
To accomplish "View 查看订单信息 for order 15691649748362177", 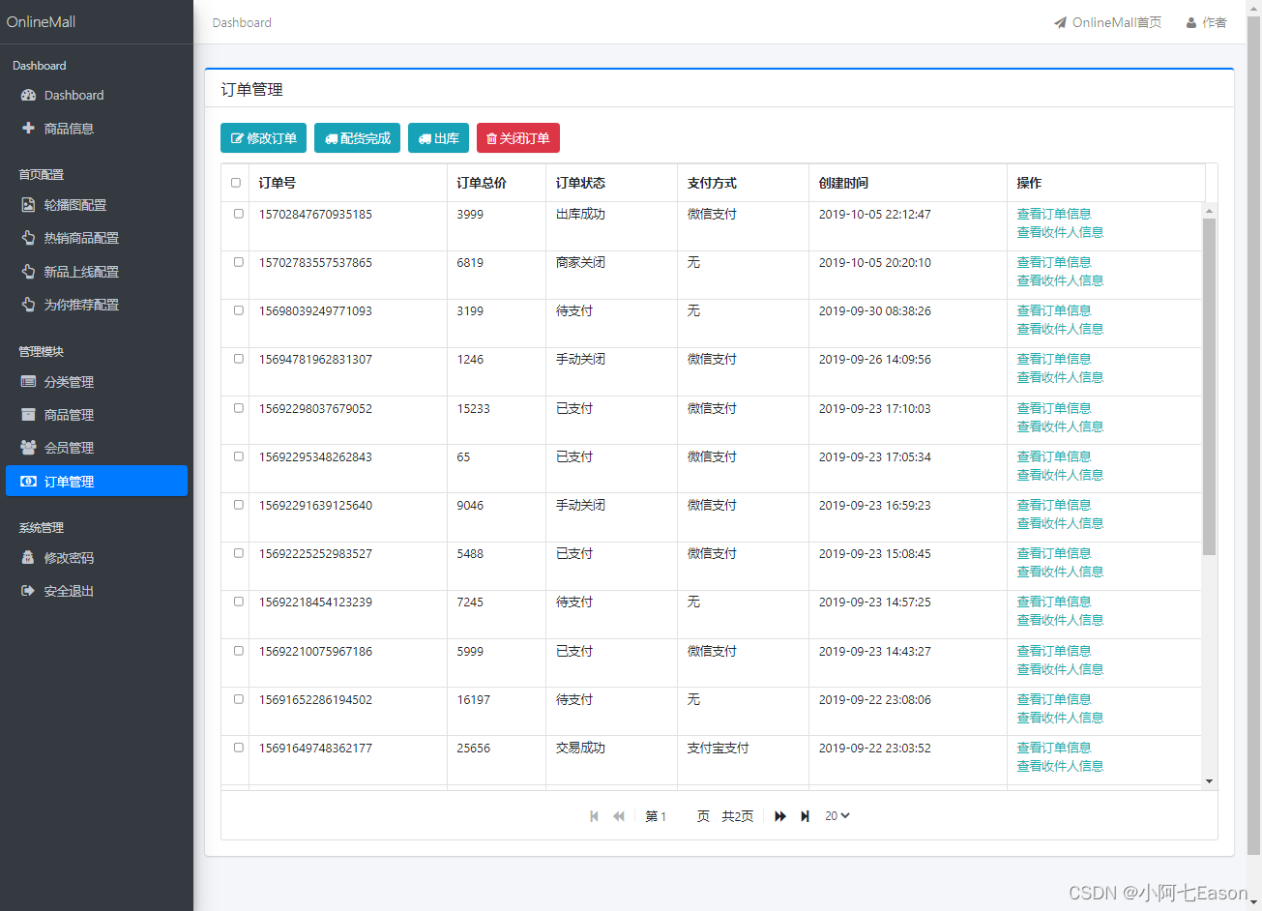I will pos(1054,748).
